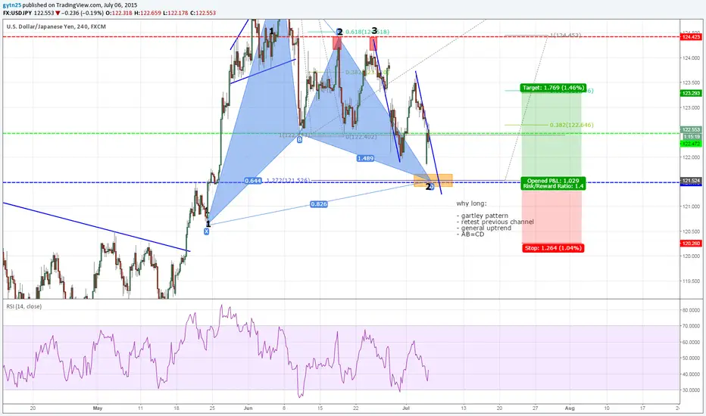The height and width of the screenshot is (416, 706).
Task: Click red price tag 120.260 on axis
Action: pos(691,244)
